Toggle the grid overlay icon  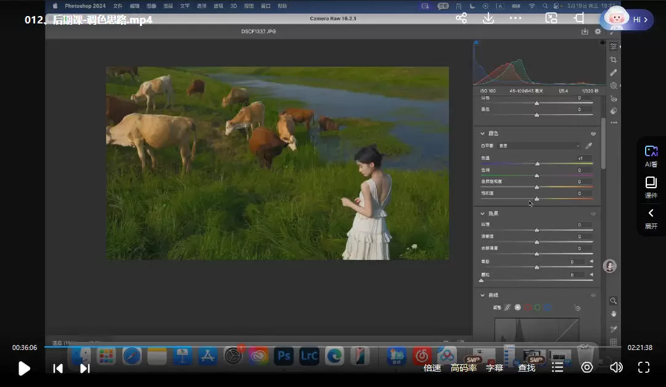(x=614, y=342)
